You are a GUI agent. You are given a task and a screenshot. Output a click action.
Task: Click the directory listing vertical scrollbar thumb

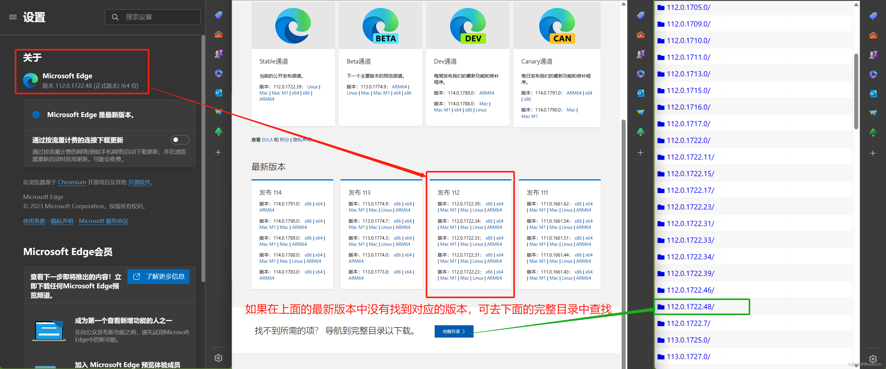pos(856,91)
